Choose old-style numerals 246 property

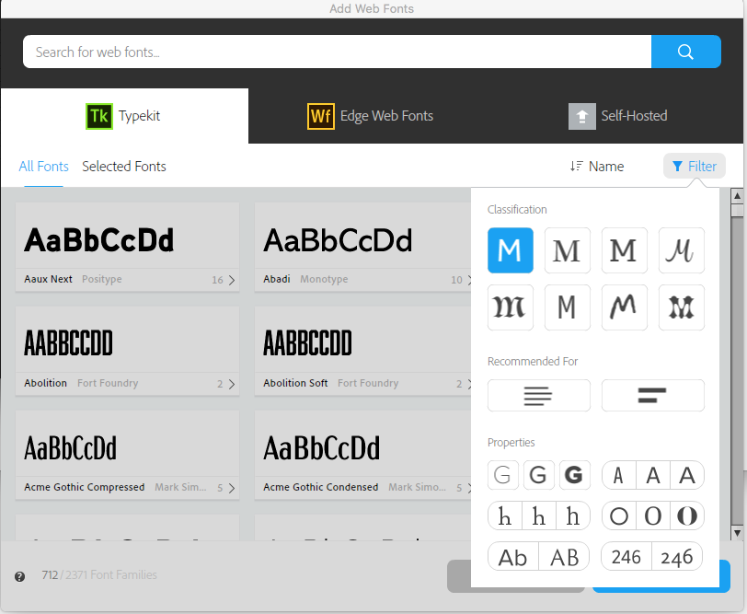click(x=677, y=556)
